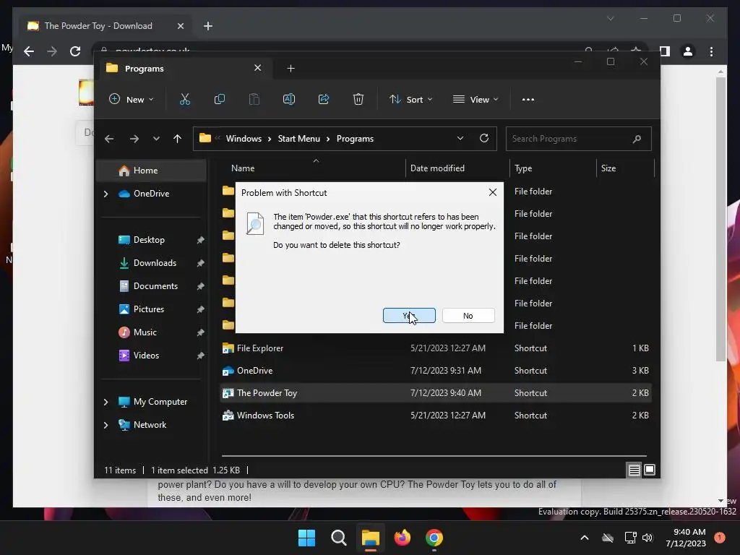The width and height of the screenshot is (740, 555).
Task: Open Chrome profile avatar icon
Action: 688,51
